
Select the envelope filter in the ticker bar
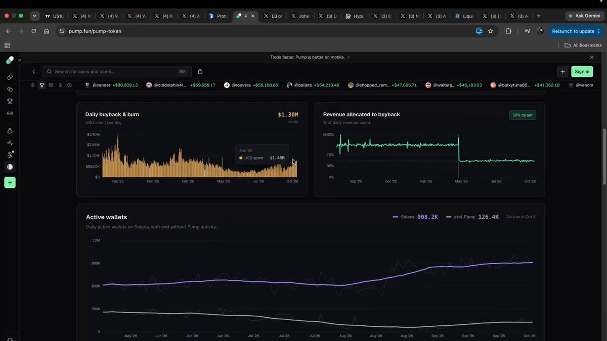(51, 85)
